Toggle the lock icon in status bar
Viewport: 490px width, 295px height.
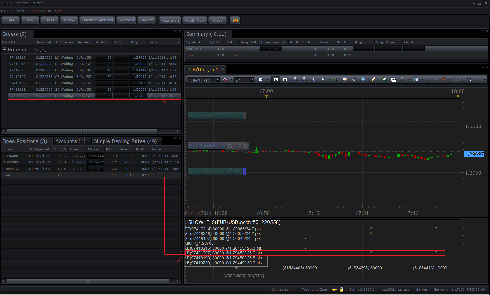pos(342,289)
